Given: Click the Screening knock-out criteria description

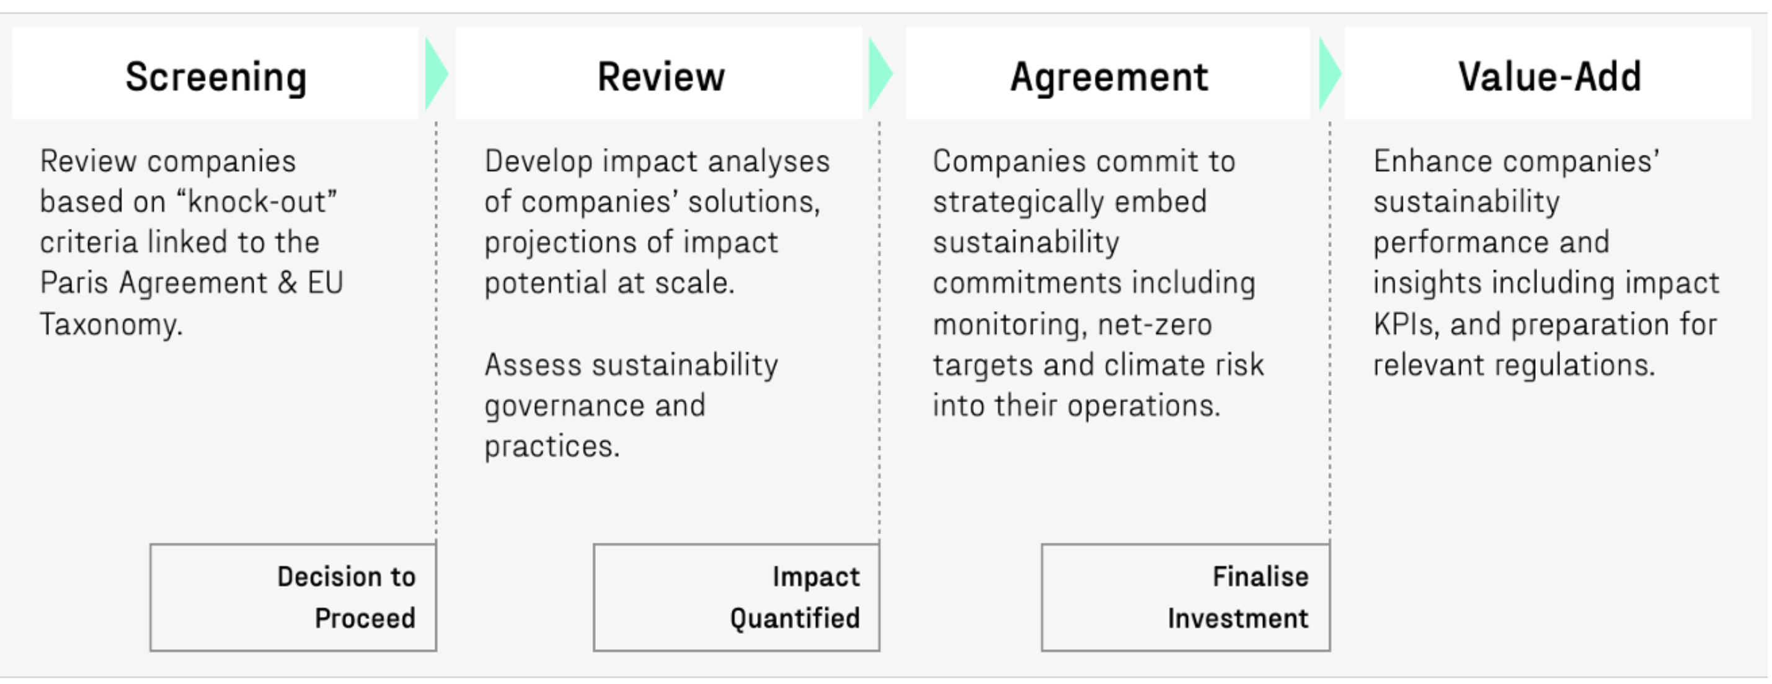Looking at the screenshot, I should coord(191,242).
